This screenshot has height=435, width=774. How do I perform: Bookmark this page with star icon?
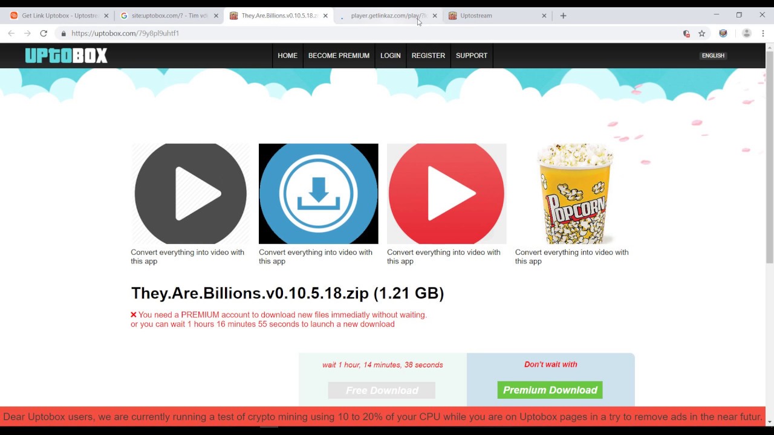tap(702, 33)
